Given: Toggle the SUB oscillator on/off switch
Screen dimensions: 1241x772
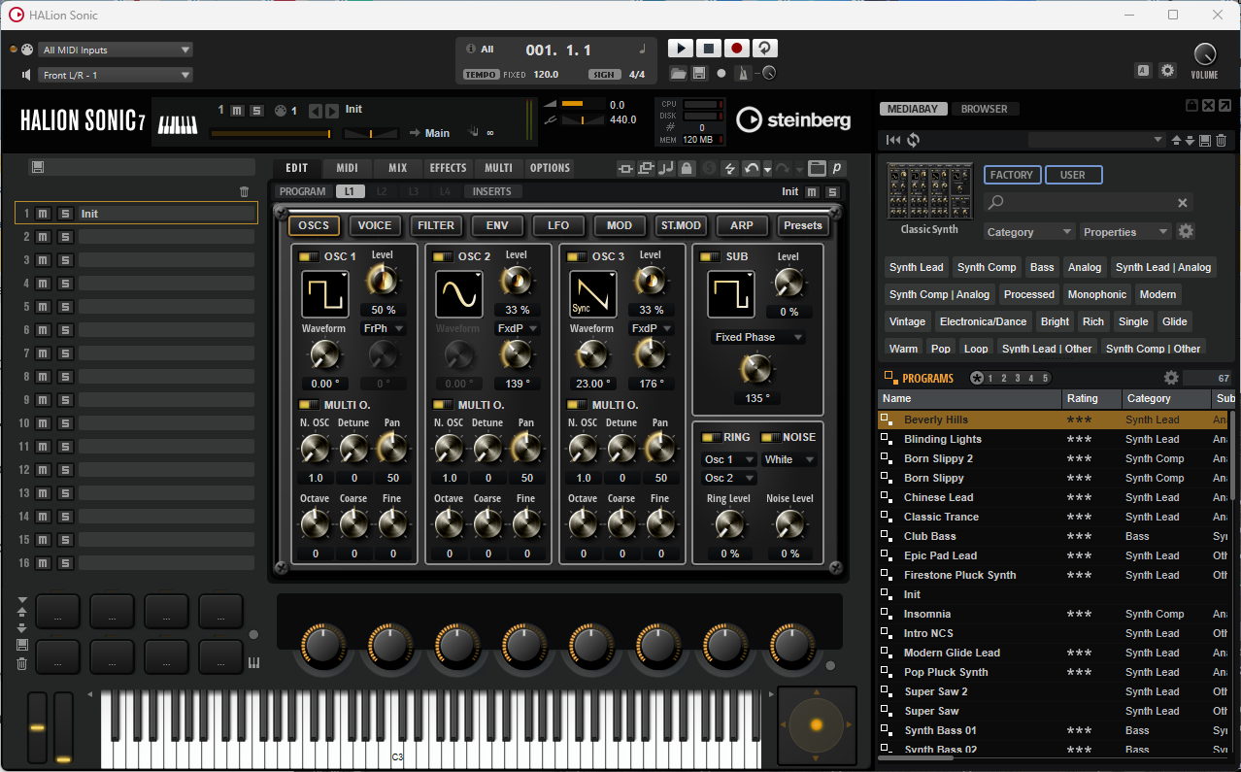Looking at the screenshot, I should coord(711,256).
